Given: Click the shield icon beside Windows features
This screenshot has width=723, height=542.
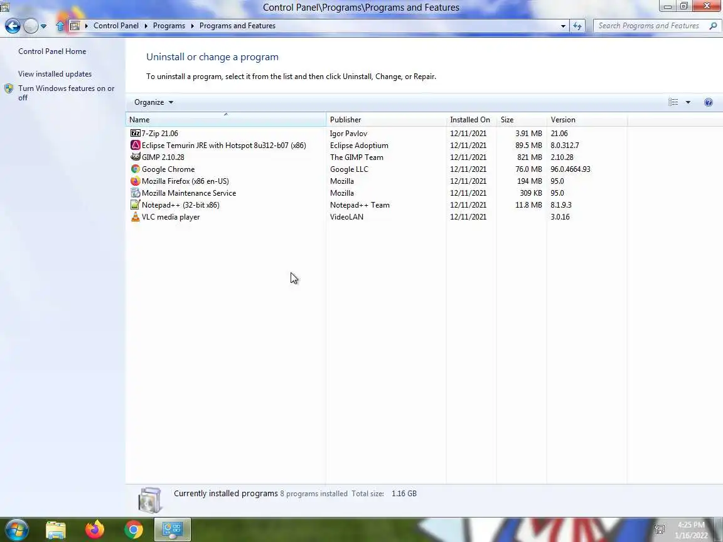Looking at the screenshot, I should click(x=9, y=88).
